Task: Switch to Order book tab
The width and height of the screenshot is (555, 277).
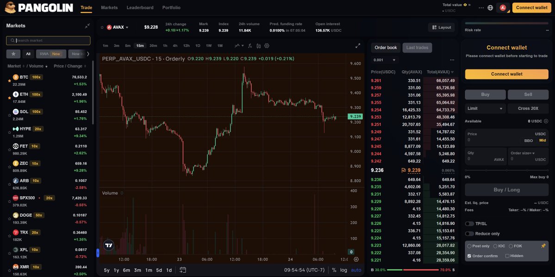Action: coord(386,48)
